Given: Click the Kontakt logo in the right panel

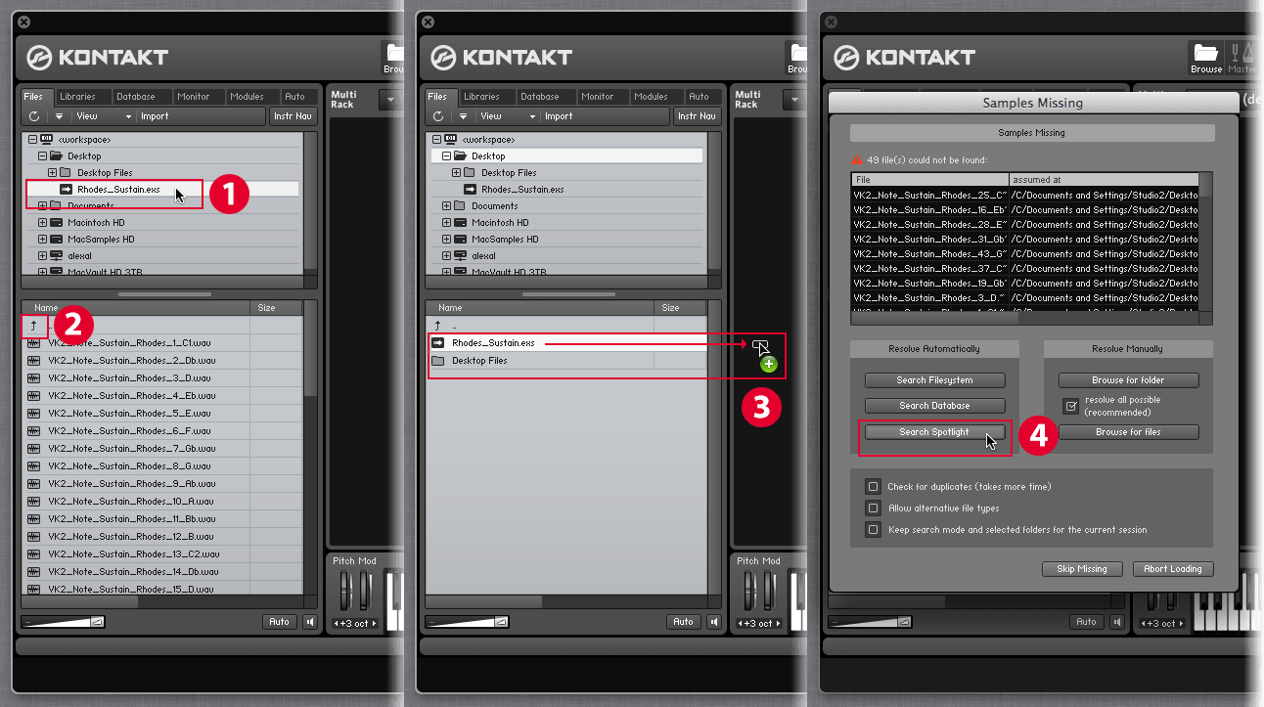Looking at the screenshot, I should coord(847,57).
